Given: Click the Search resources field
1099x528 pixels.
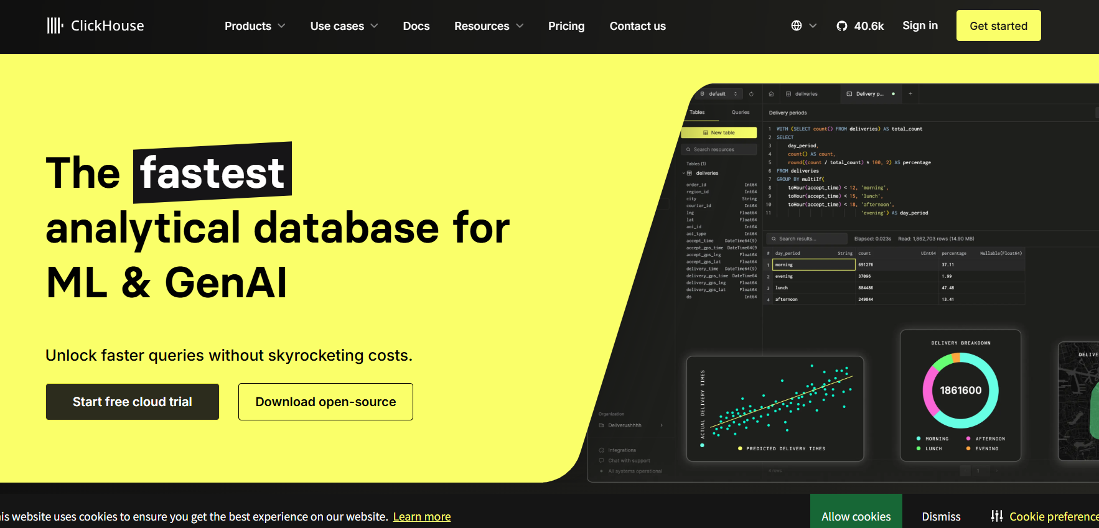Looking at the screenshot, I should point(719,150).
